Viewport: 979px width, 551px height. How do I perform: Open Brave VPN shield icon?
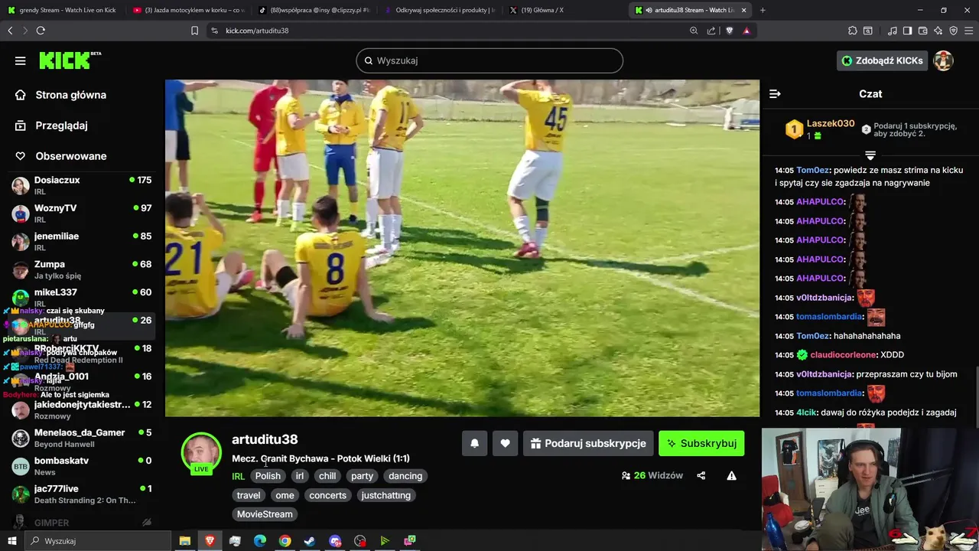(953, 31)
